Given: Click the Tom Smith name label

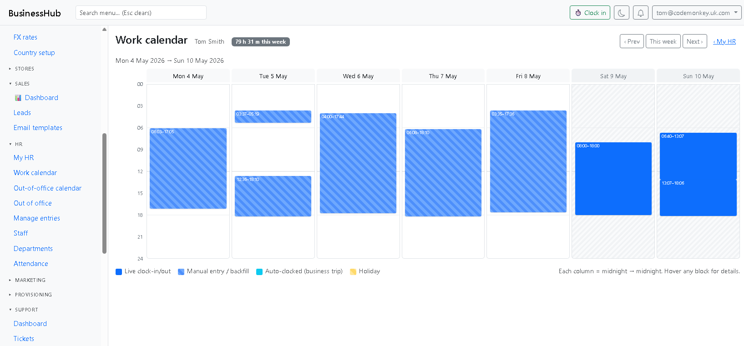Looking at the screenshot, I should 209,42.
